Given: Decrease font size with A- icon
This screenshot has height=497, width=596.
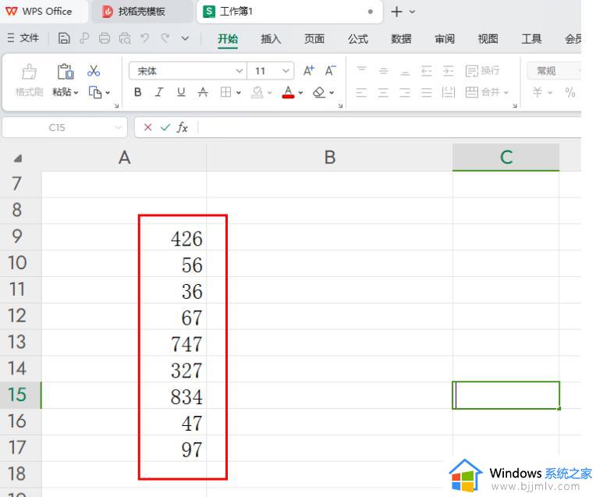Looking at the screenshot, I should pos(330,71).
